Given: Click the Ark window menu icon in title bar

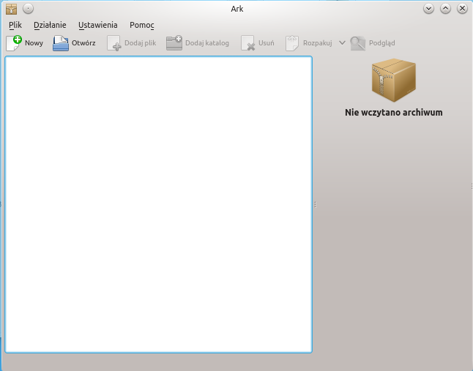Looking at the screenshot, I should click(x=12, y=9).
